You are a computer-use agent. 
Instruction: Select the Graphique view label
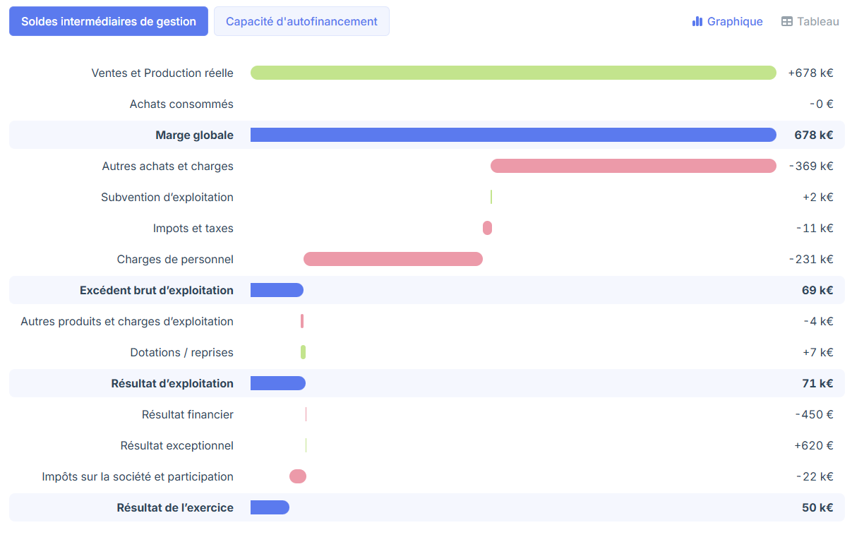pyautogui.click(x=735, y=21)
